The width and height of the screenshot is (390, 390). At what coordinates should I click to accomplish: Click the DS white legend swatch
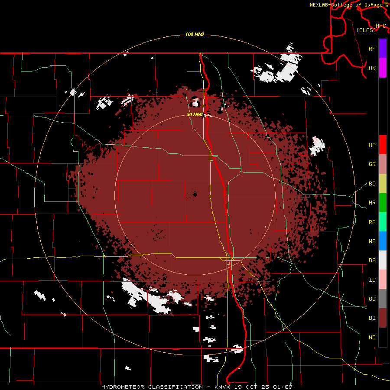383,260
